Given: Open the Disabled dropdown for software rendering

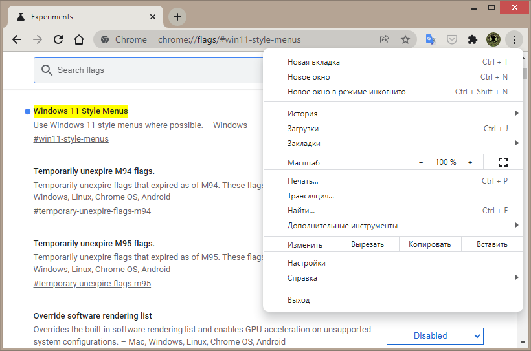Looking at the screenshot, I should coord(435,335).
